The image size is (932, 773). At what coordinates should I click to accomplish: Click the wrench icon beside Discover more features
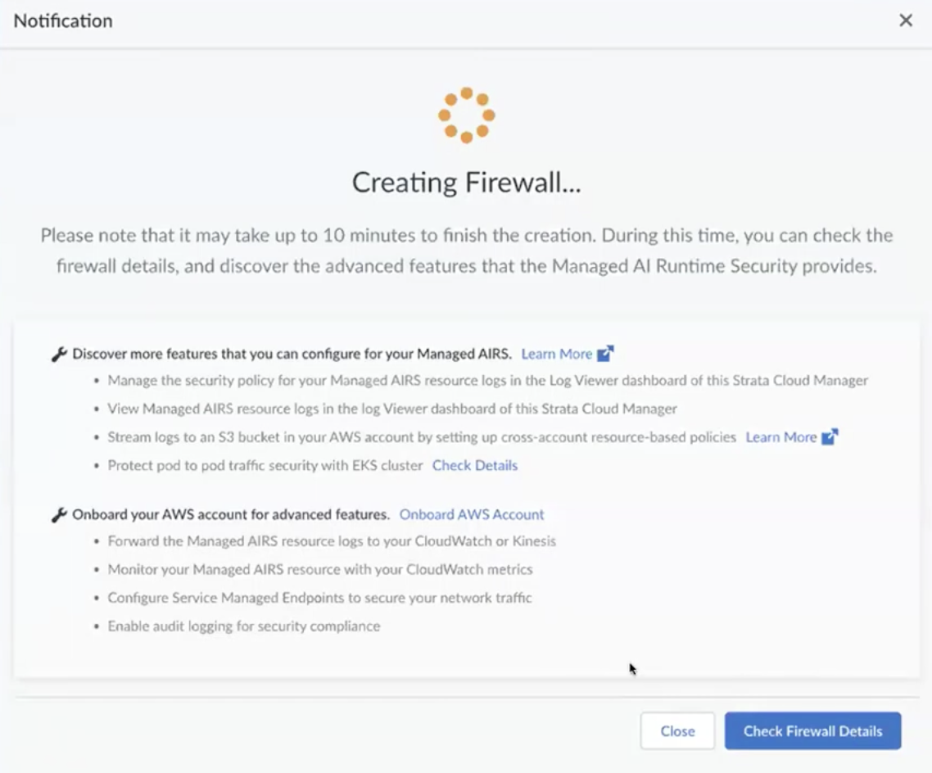point(59,354)
